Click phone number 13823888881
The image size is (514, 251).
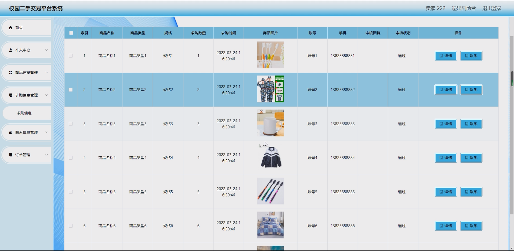pos(343,56)
